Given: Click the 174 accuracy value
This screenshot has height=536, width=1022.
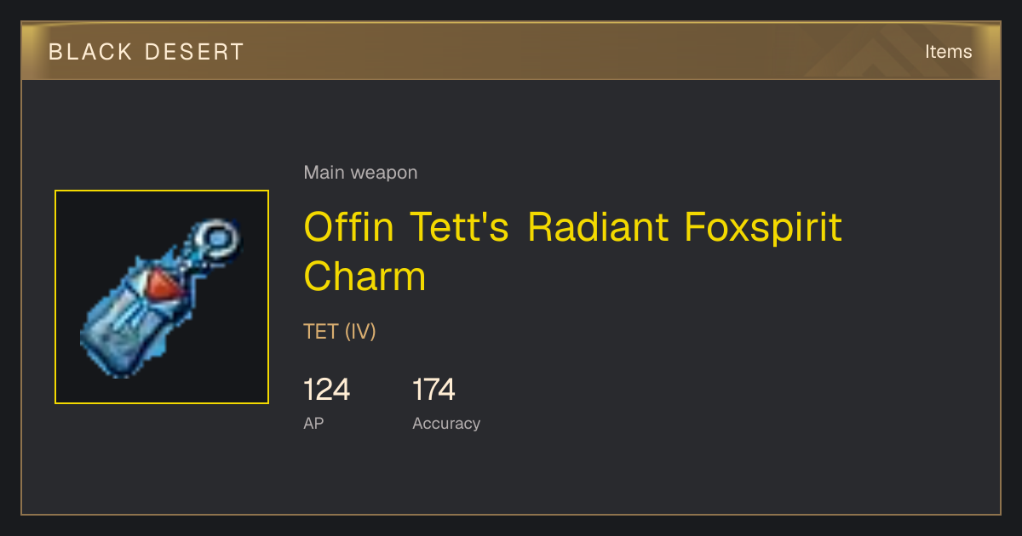Looking at the screenshot, I should click(x=433, y=390).
